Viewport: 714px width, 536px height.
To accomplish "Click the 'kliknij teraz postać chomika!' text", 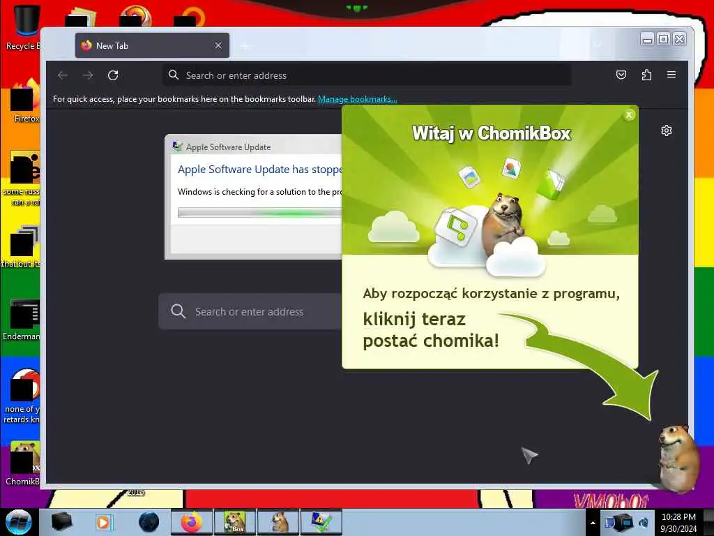I will click(431, 330).
